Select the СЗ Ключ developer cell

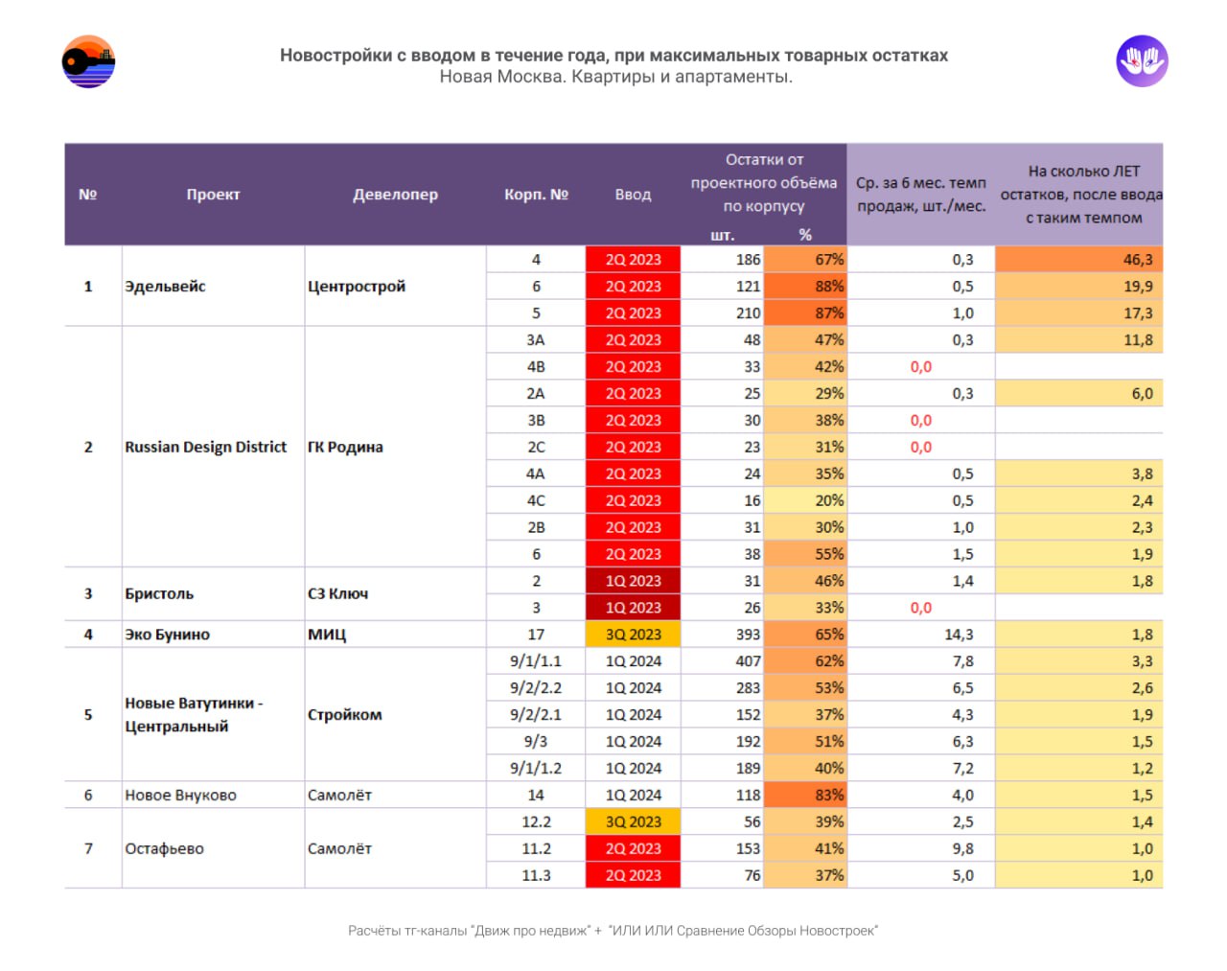click(x=395, y=594)
